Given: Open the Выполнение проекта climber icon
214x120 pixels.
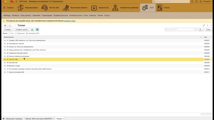Looking at the screenshot, I should tap(66, 8).
